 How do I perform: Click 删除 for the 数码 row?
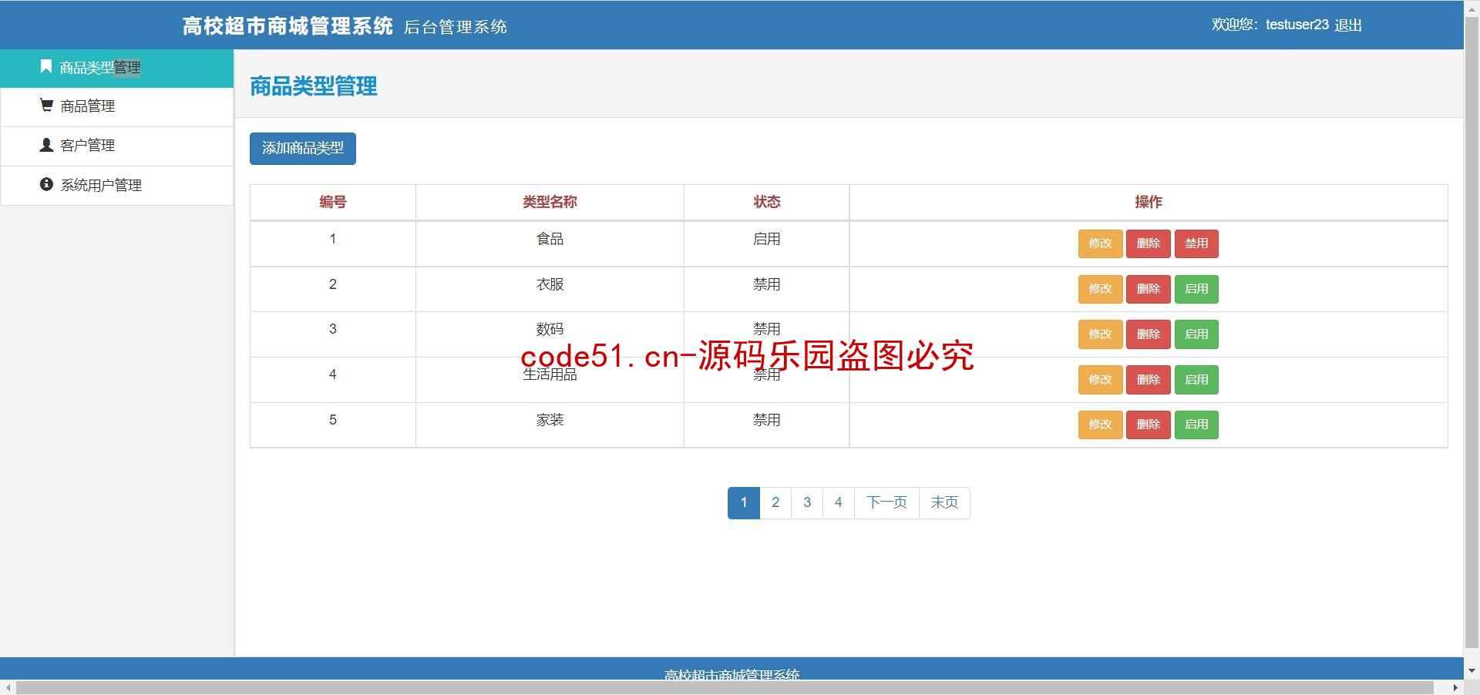coord(1148,334)
